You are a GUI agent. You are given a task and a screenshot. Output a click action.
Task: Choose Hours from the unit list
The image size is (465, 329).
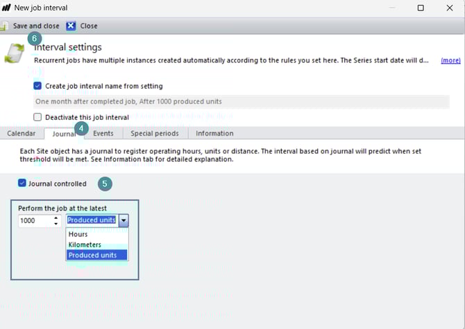[x=97, y=234]
